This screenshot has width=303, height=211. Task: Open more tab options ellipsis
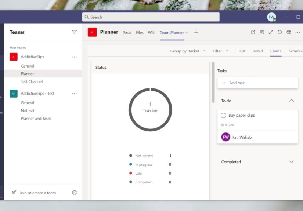pyautogui.click(x=297, y=32)
